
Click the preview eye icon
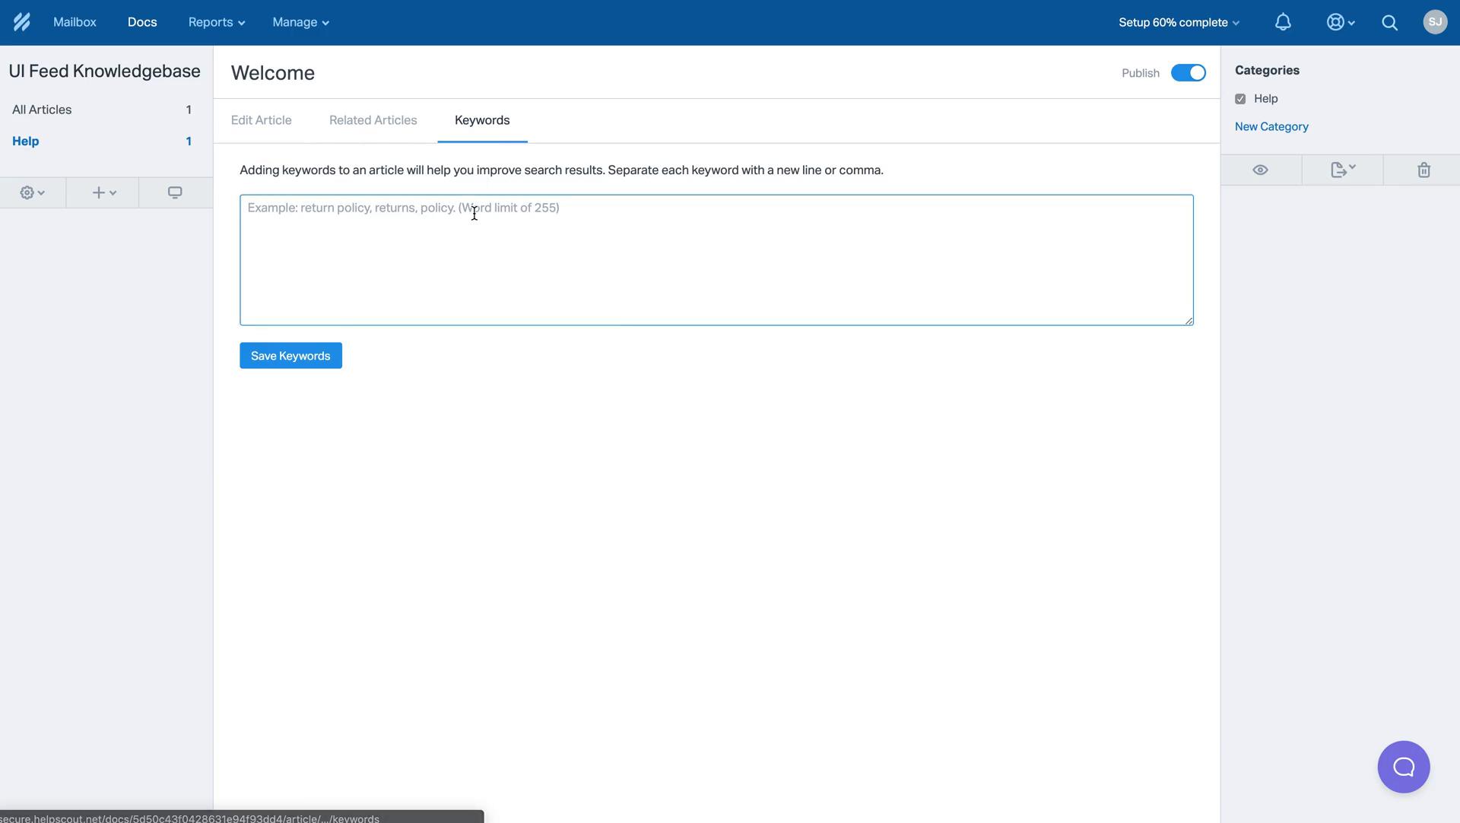(1261, 168)
